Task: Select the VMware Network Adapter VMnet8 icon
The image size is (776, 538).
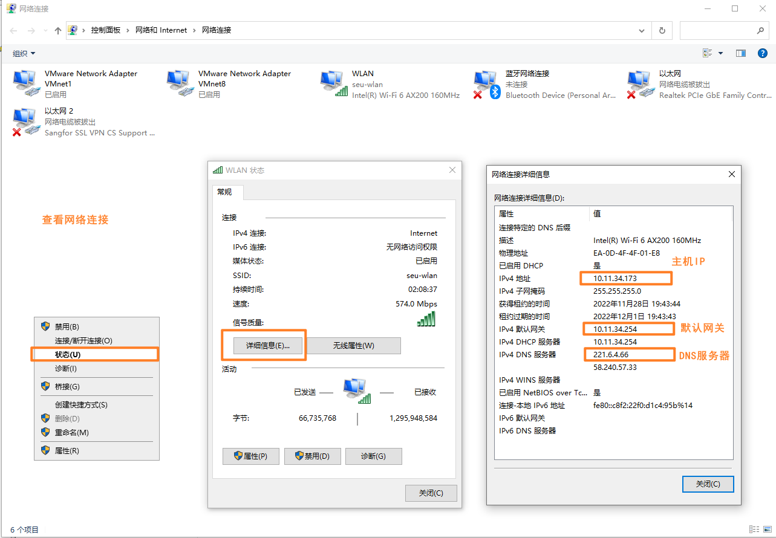Action: 179,83
